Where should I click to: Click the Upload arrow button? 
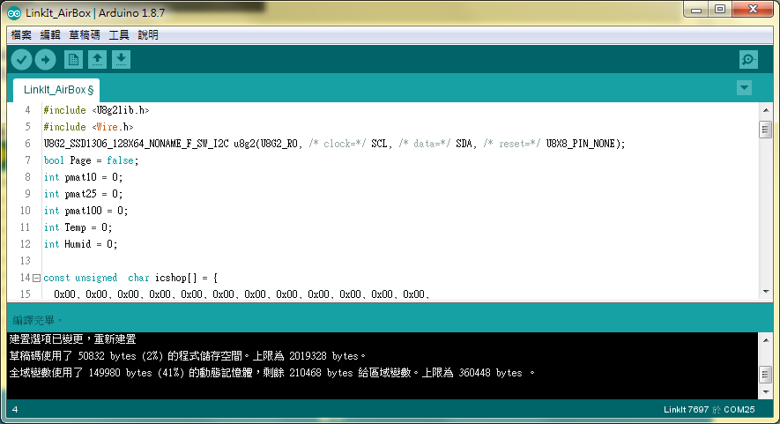click(45, 59)
